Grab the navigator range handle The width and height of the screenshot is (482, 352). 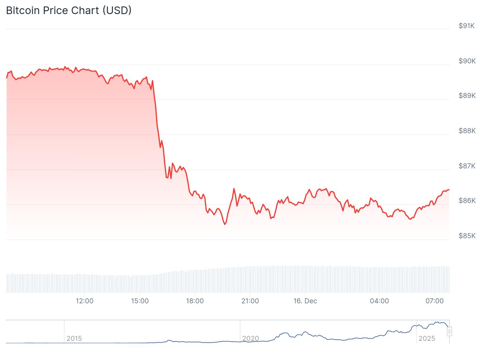tap(449, 331)
